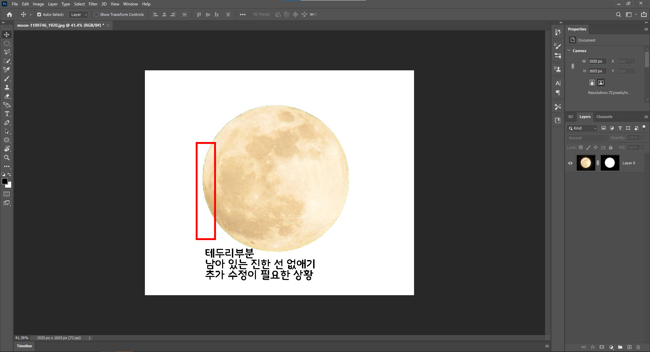Image resolution: width=650 pixels, height=352 pixels.
Task: Toggle type layer filter
Action: pos(620,128)
